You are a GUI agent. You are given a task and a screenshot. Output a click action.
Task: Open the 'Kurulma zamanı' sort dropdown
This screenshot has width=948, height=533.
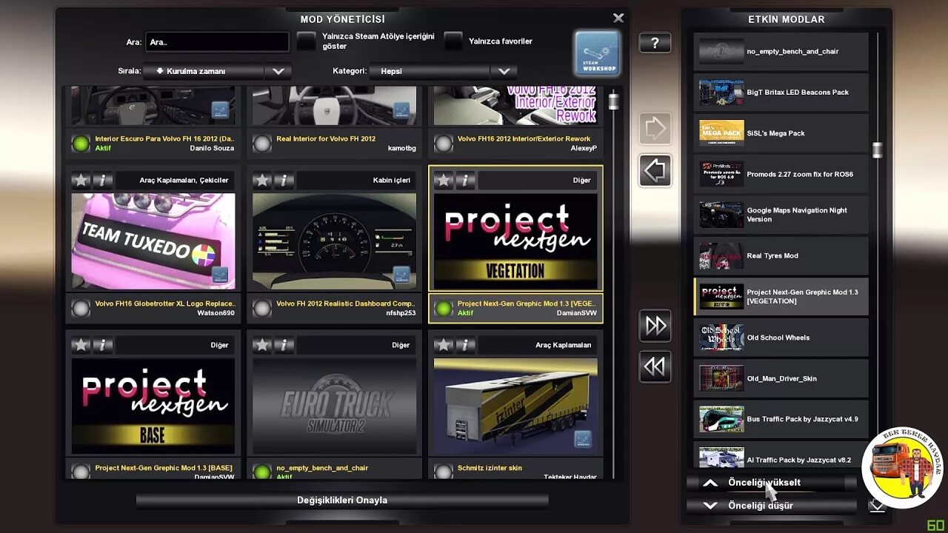pyautogui.click(x=204, y=71)
